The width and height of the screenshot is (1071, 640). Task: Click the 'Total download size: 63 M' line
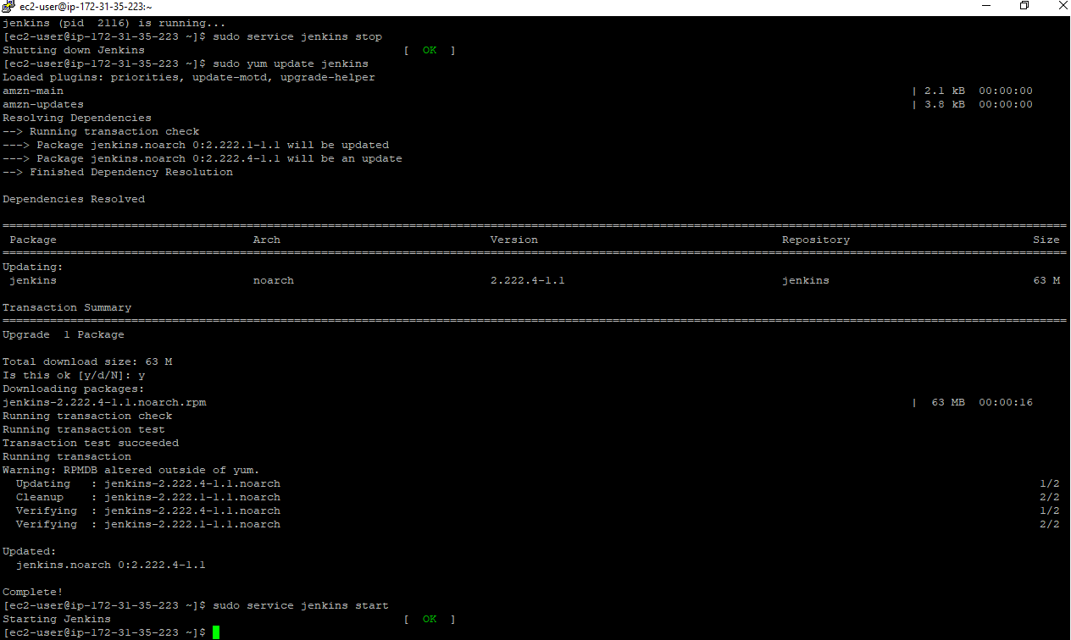tap(87, 362)
